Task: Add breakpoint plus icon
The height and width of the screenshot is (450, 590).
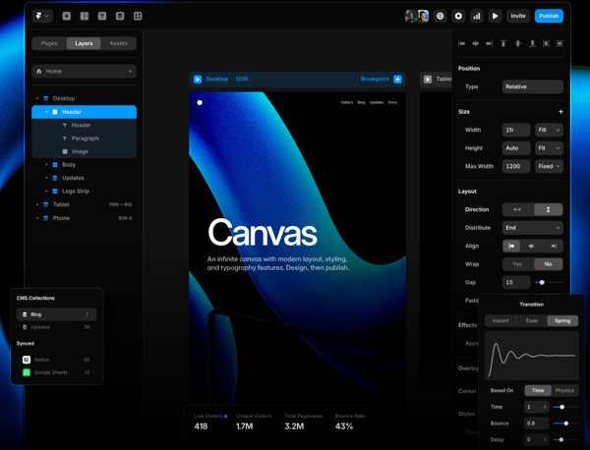Action: point(397,79)
